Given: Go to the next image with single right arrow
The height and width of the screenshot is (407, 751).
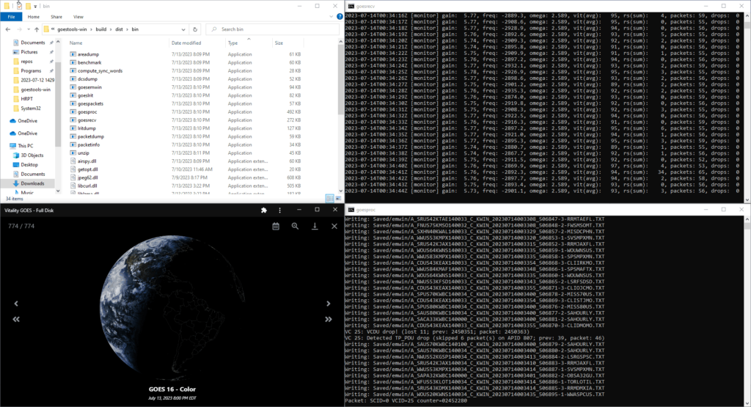Looking at the screenshot, I should (x=328, y=304).
